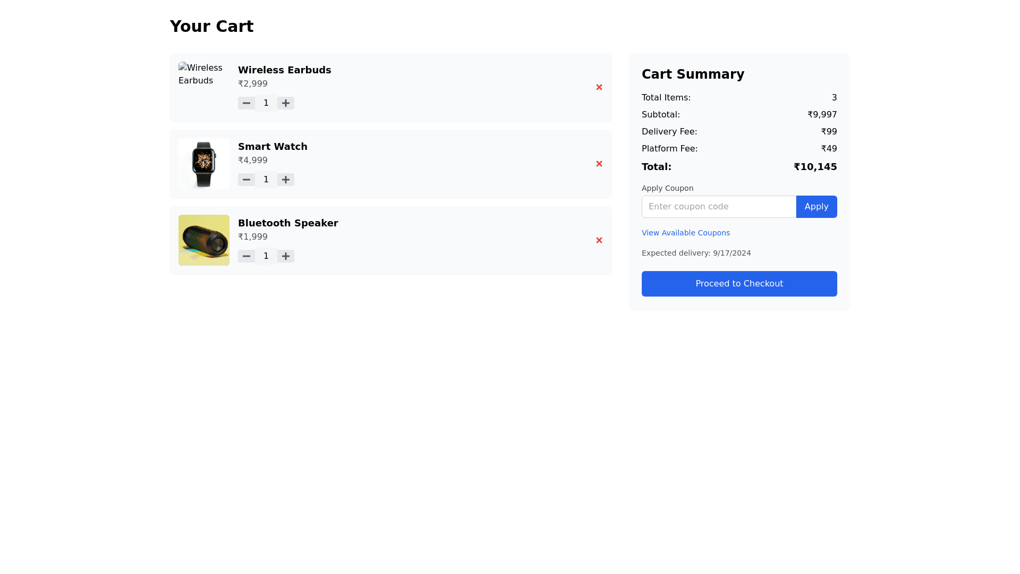Increase Wireless Earbuds quantity with plus icon
Viewport: 1020px width, 574px height.
(x=286, y=103)
